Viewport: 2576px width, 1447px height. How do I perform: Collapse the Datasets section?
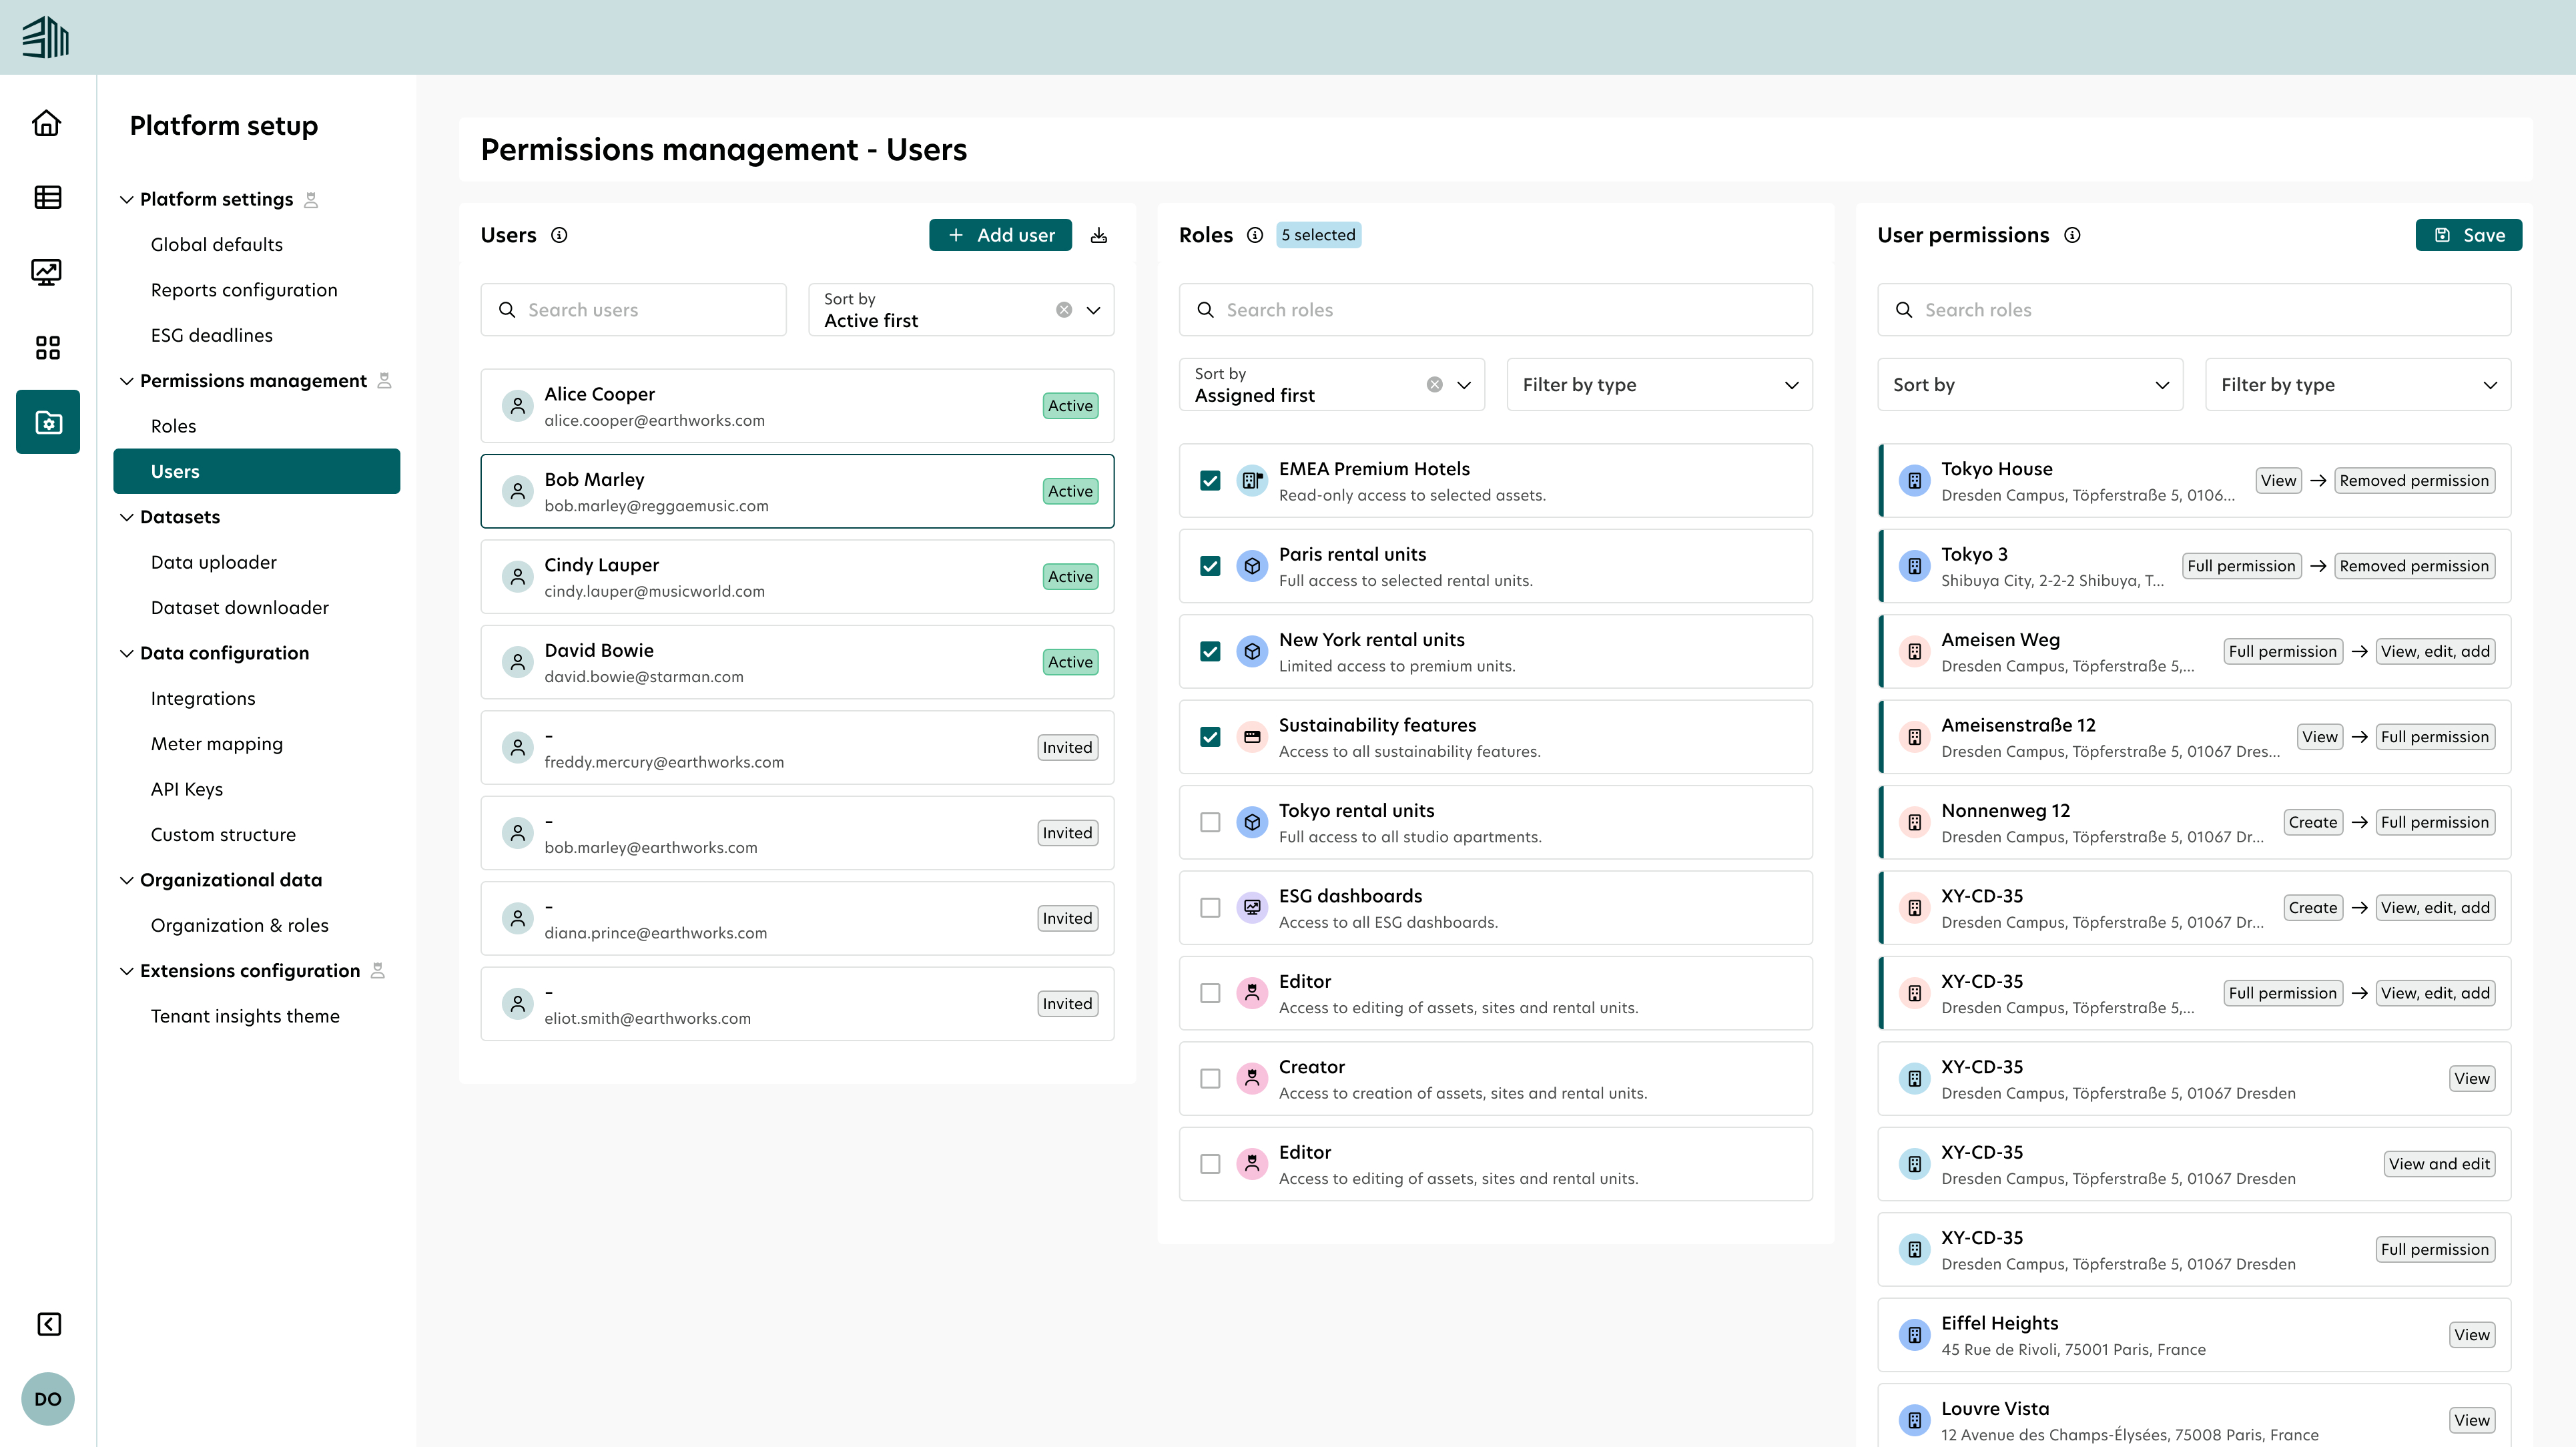coord(127,517)
